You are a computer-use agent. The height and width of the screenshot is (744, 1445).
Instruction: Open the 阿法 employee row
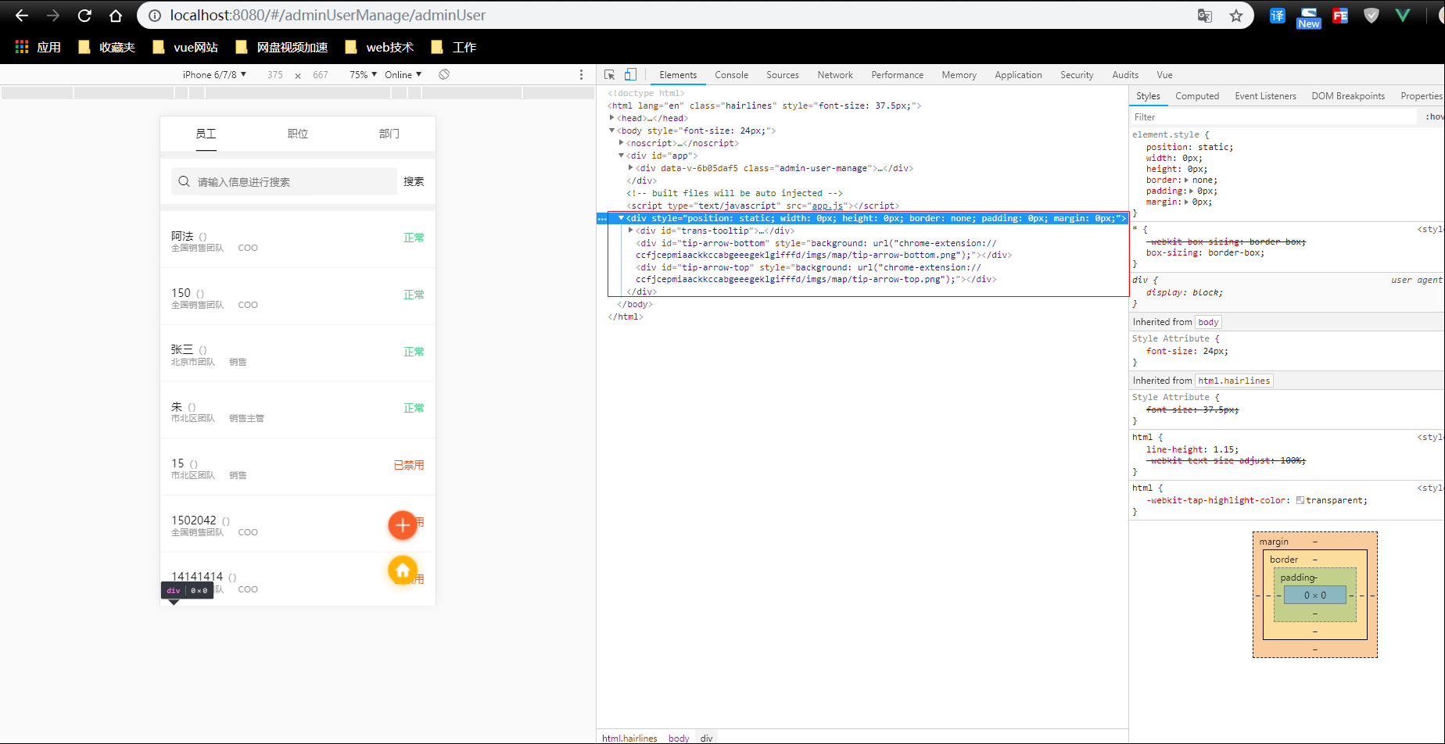click(298, 240)
